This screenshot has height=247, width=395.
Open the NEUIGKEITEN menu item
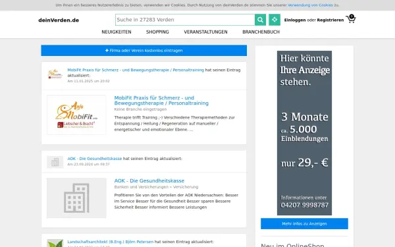(x=117, y=32)
